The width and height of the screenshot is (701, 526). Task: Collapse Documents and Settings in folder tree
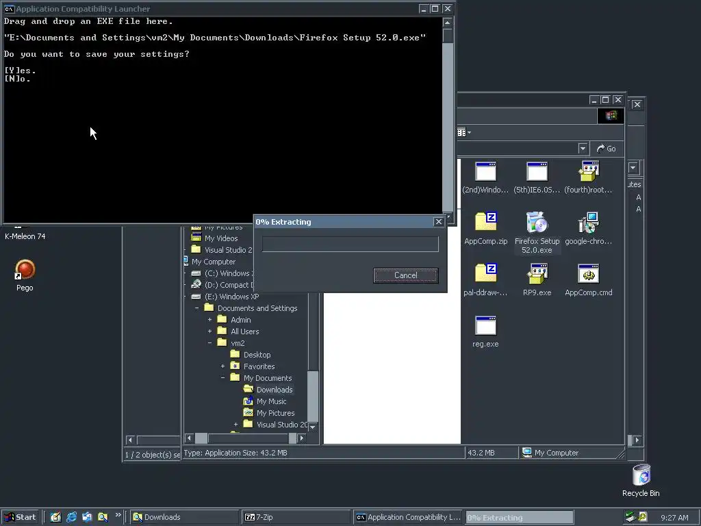[196, 308]
